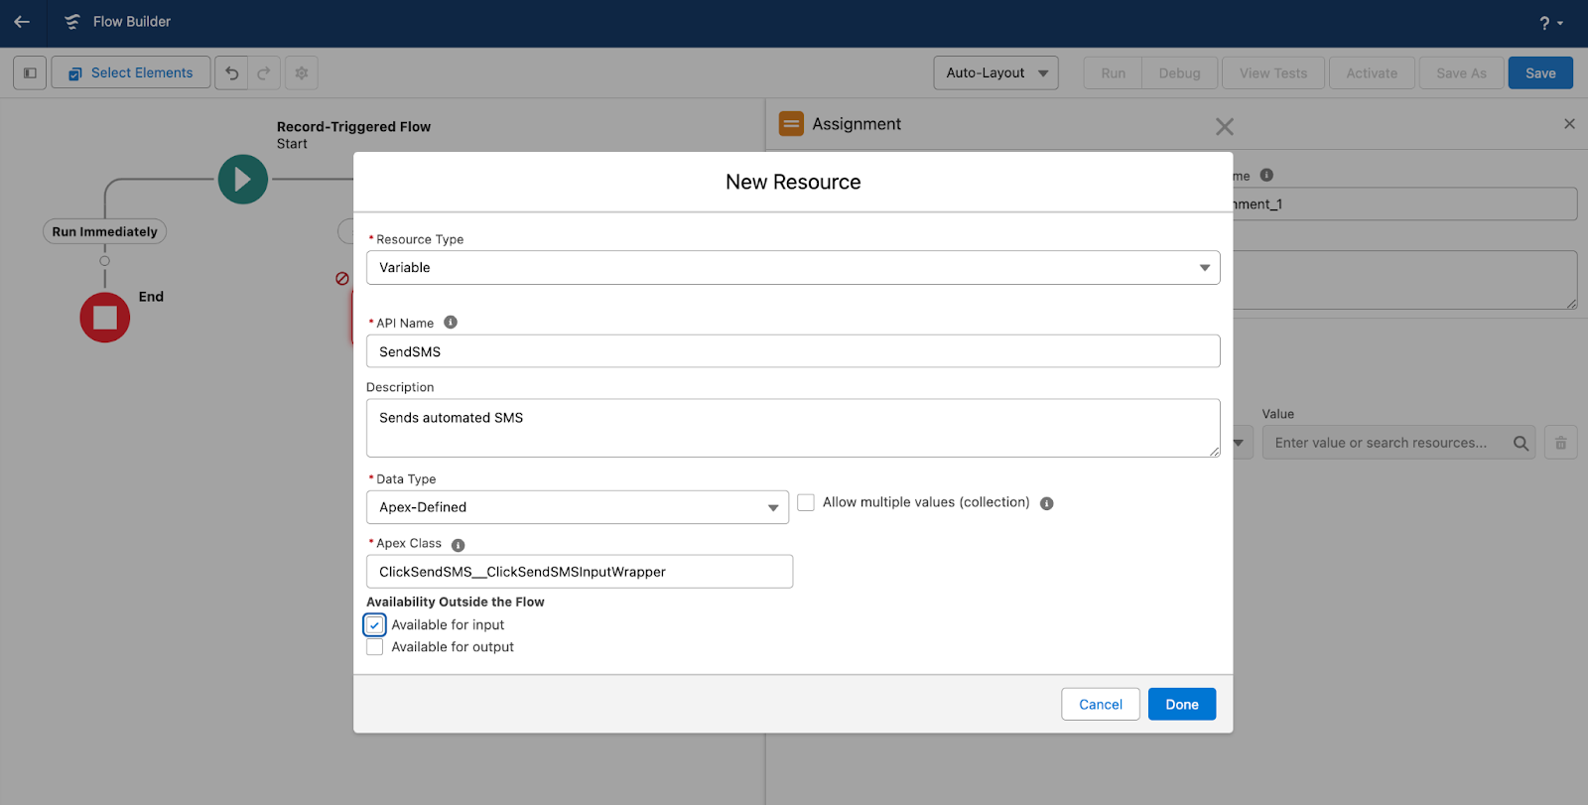
Task: Click the small X at panel corner
Action: click(1569, 124)
